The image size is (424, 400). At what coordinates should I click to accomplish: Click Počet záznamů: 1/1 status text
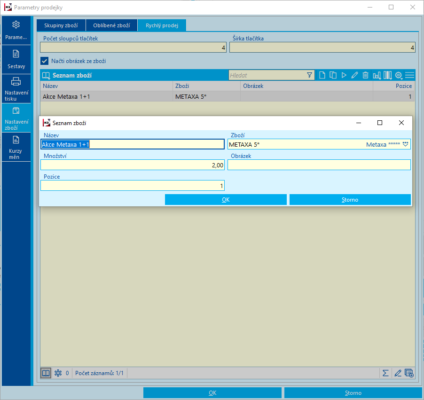(99, 373)
